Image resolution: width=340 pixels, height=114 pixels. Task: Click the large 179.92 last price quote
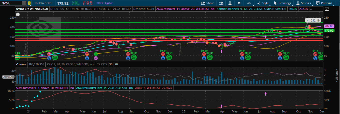coord(62,3)
